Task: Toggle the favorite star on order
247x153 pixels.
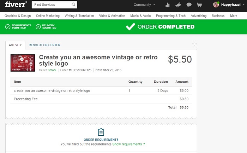Action: (194, 44)
